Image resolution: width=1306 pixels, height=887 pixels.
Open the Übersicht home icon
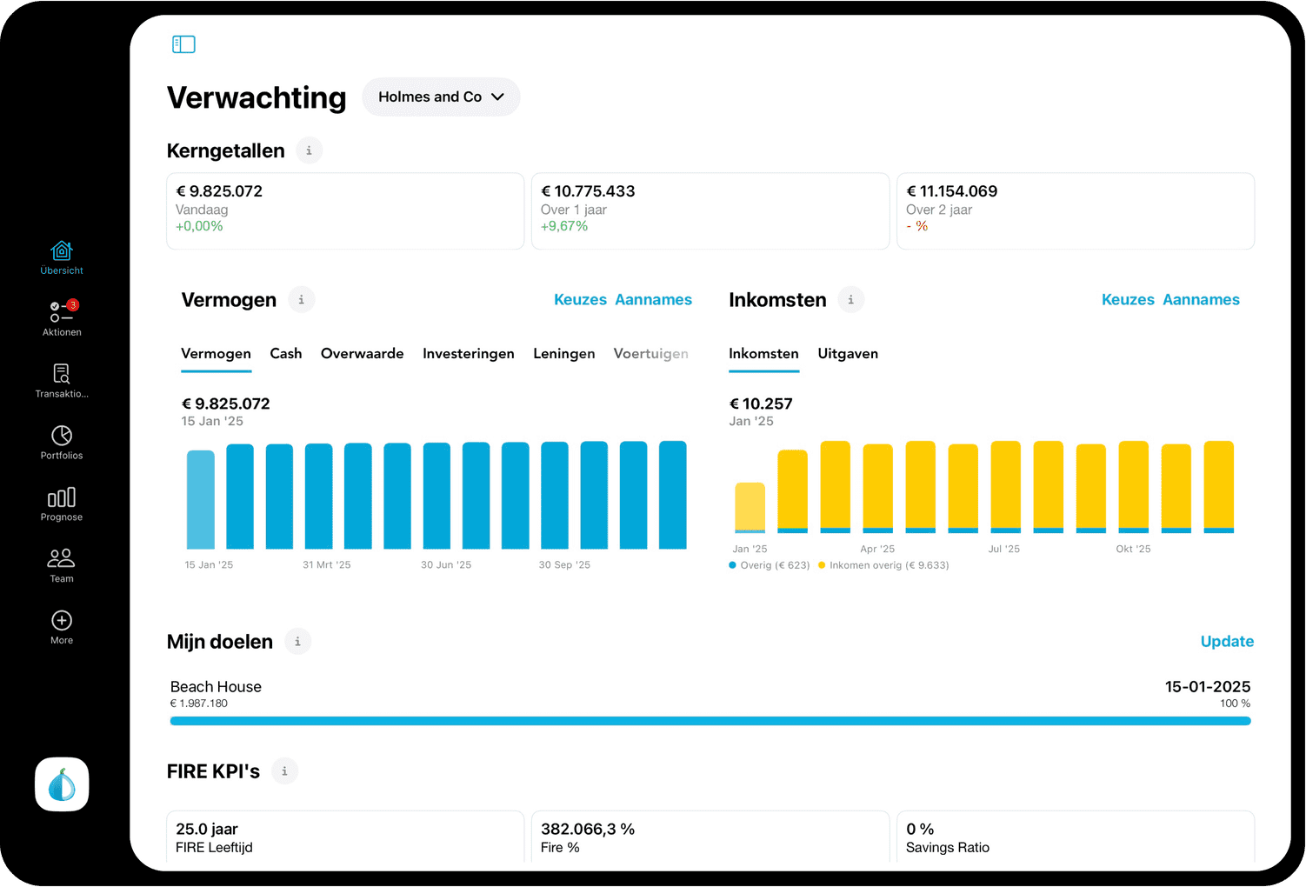62,257
